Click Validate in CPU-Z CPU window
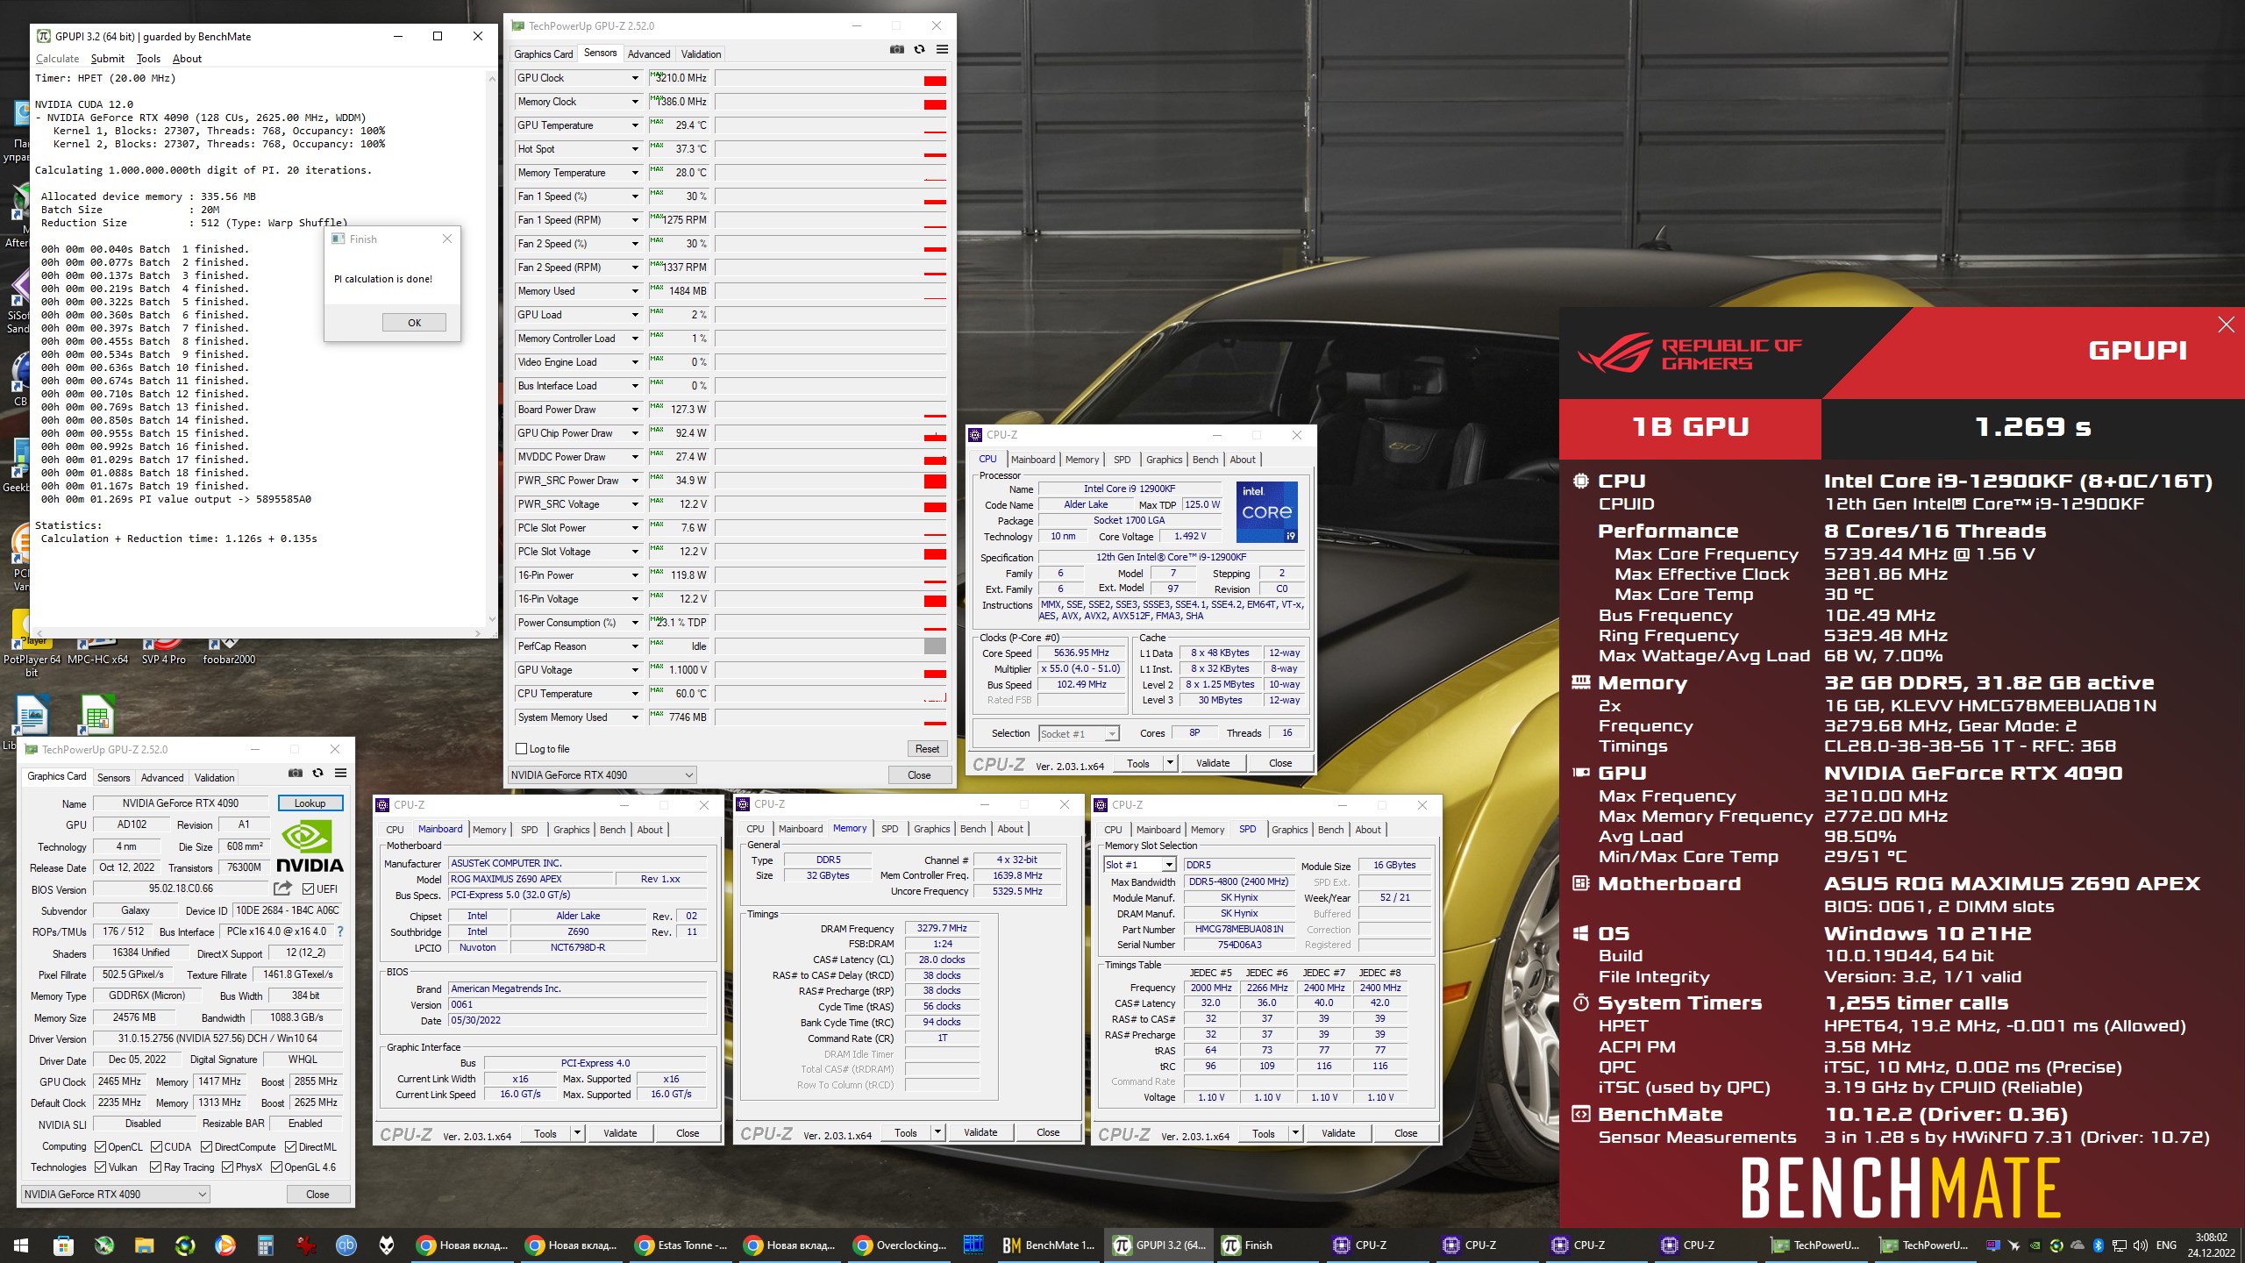Image resolution: width=2245 pixels, height=1263 pixels. (x=1213, y=763)
